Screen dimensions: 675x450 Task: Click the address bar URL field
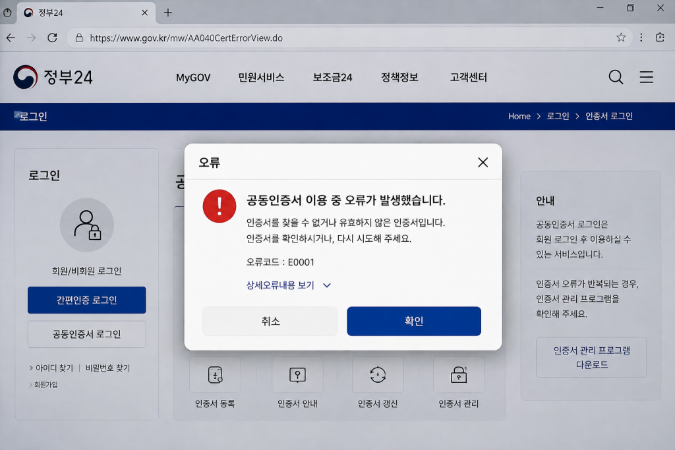(349, 38)
